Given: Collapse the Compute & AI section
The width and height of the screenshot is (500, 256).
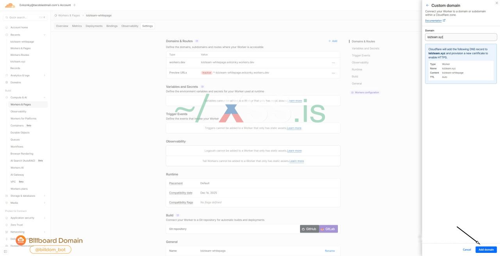Looking at the screenshot, I should [x=45, y=98].
